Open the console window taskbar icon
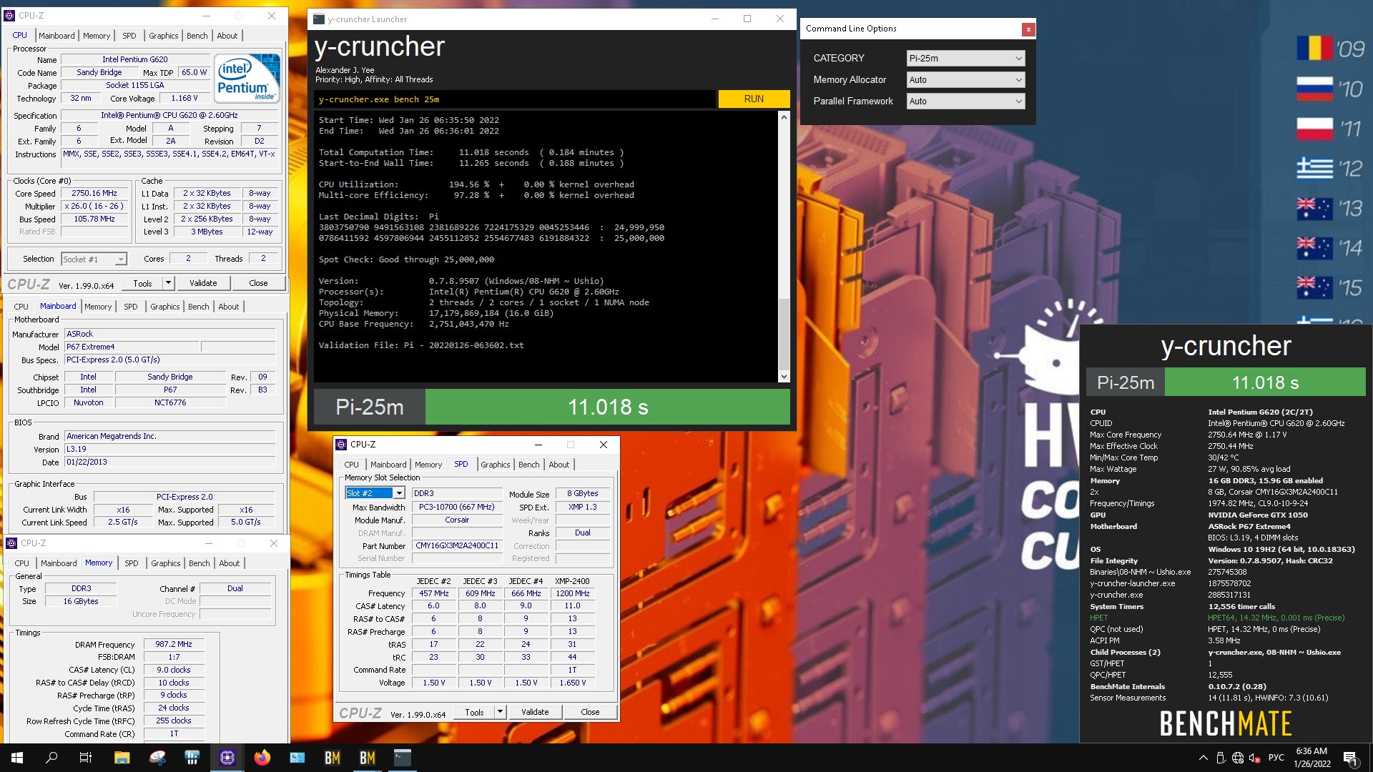 click(403, 758)
